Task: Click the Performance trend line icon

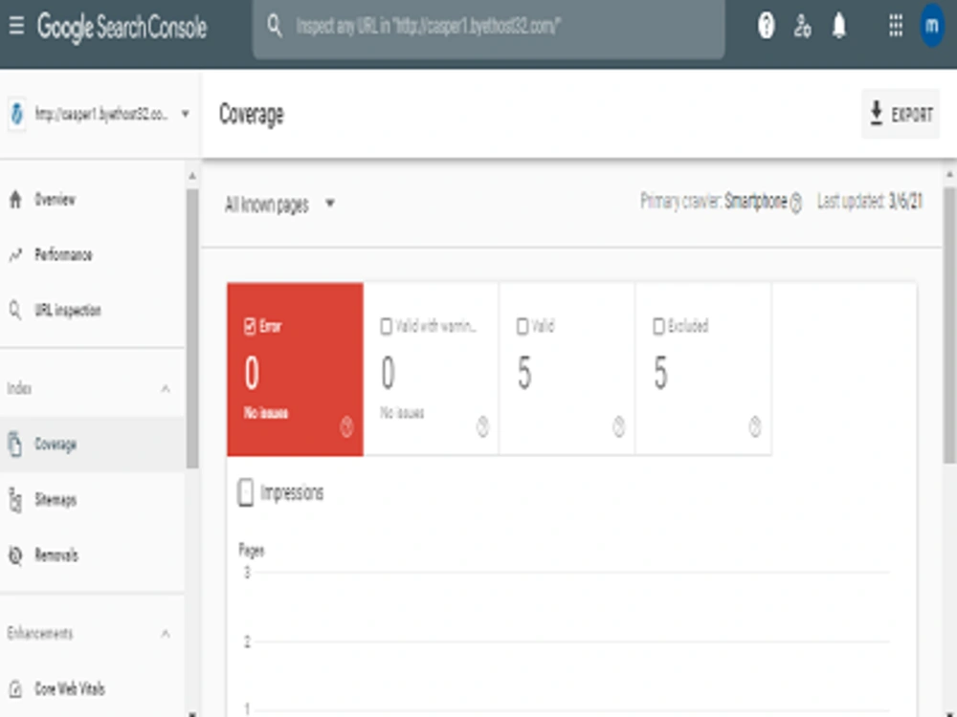Action: [16, 255]
